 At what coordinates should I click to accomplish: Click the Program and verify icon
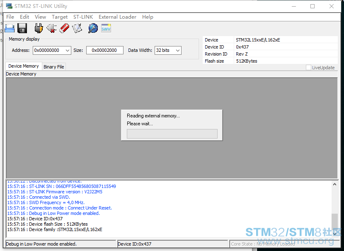point(77,28)
